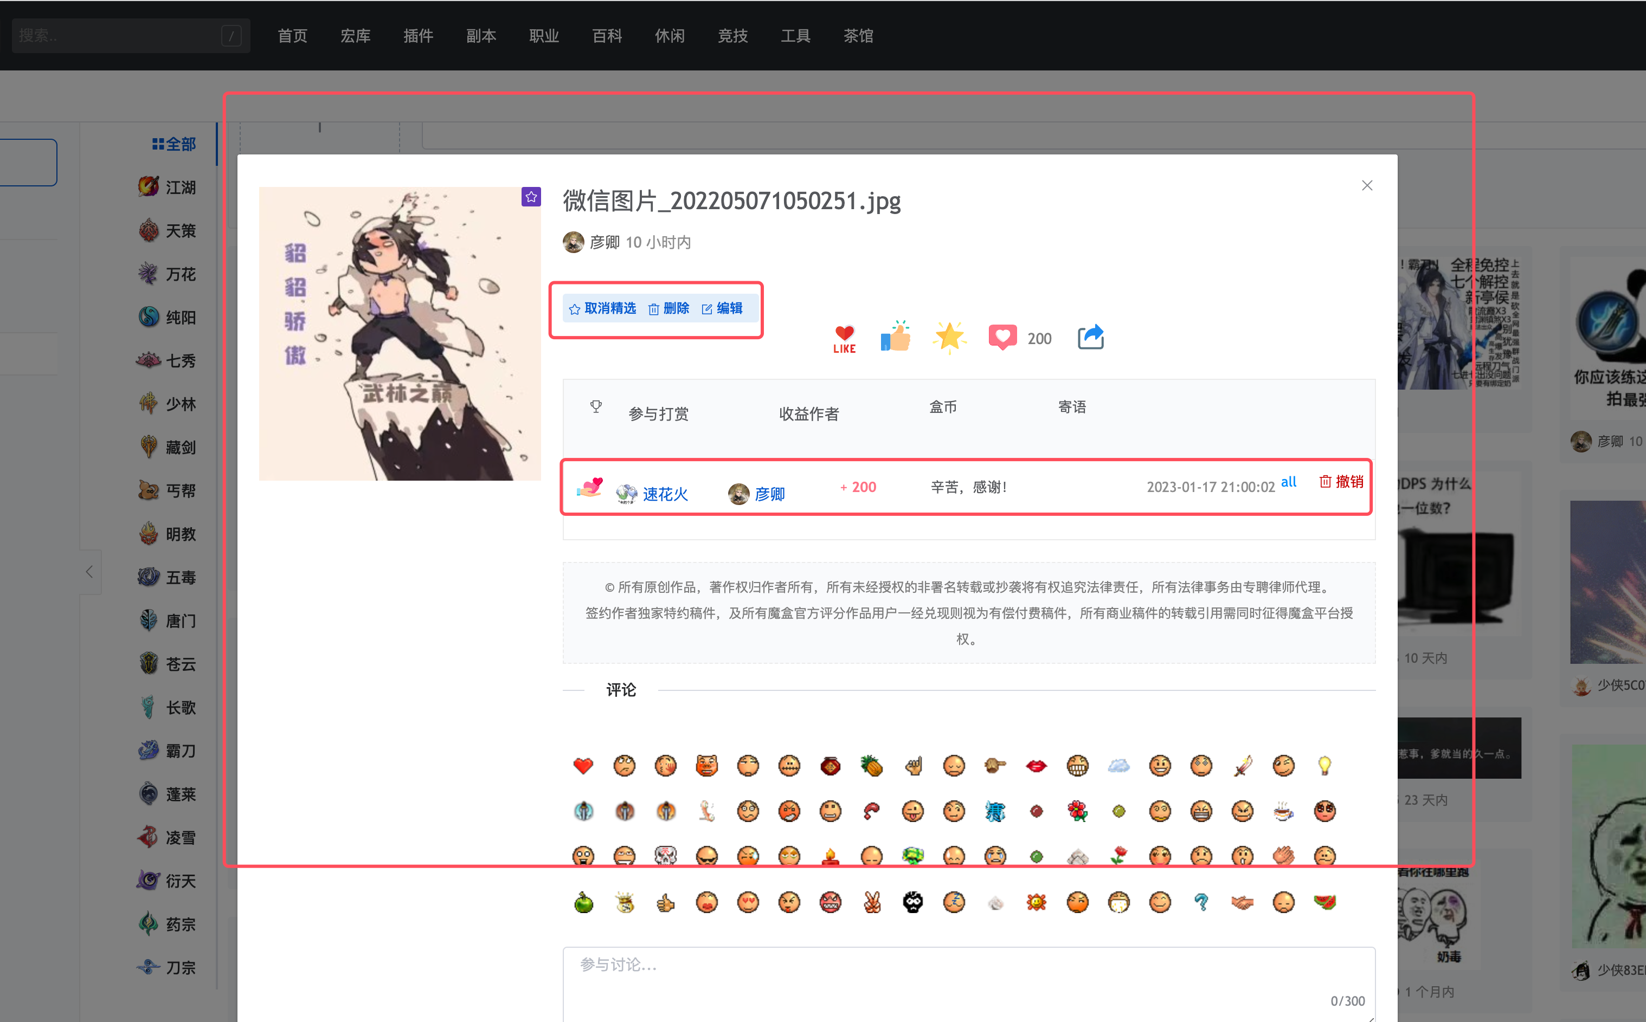
Task: Select the red heart emoji in comment panel
Action: (583, 765)
